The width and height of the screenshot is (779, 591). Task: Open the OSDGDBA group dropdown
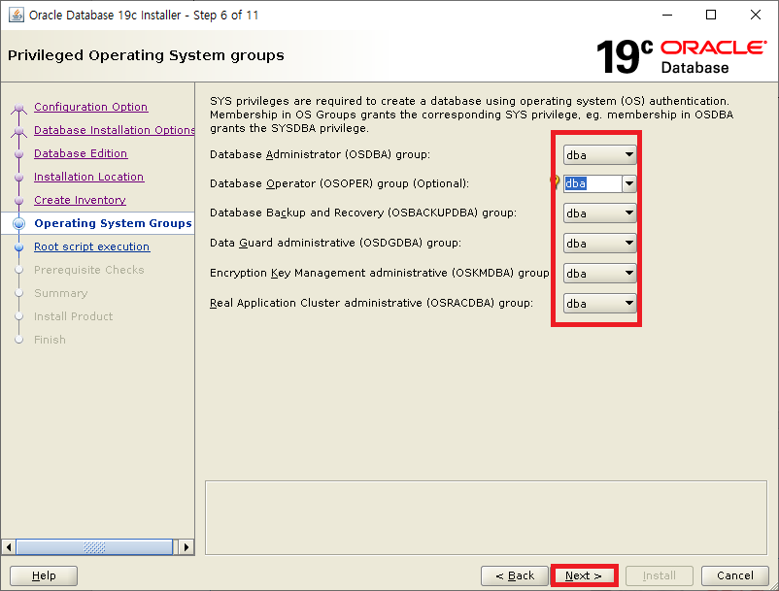click(x=599, y=244)
